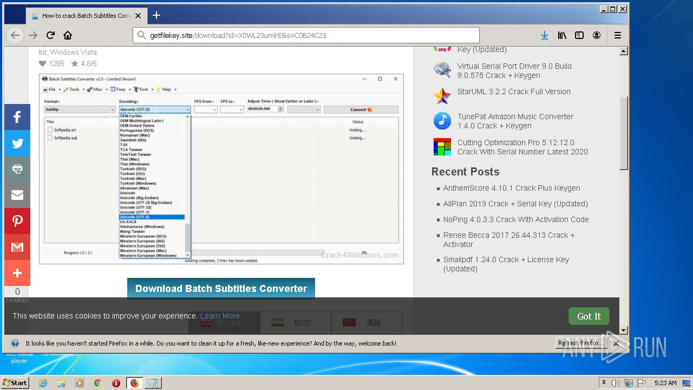The height and width of the screenshot is (390, 693).
Task: Accept cookies with Got It button
Action: [589, 316]
